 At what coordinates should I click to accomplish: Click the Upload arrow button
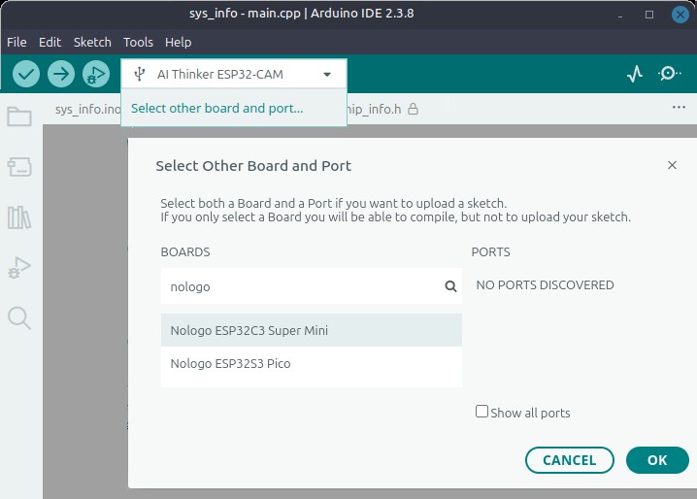coord(61,74)
